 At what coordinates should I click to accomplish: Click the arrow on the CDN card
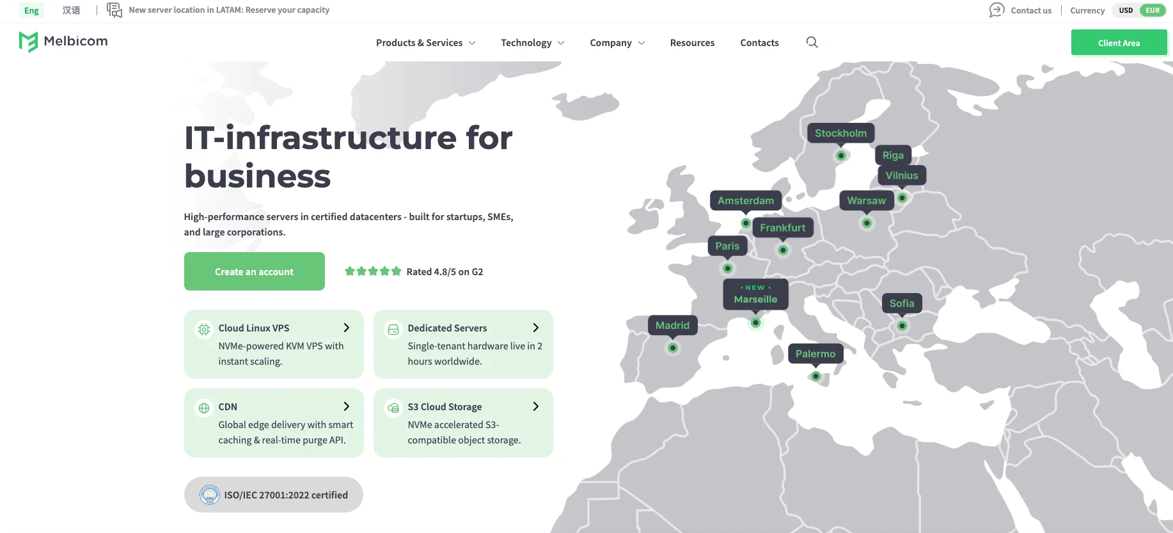tap(347, 406)
